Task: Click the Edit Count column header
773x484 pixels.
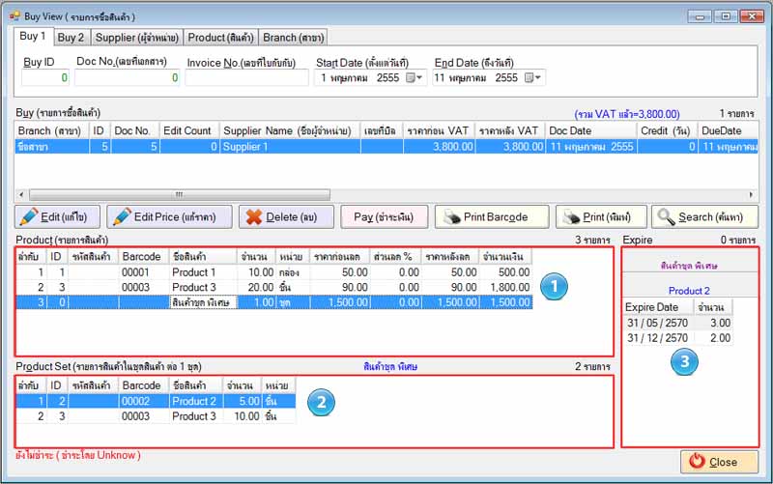Action: 189,131
